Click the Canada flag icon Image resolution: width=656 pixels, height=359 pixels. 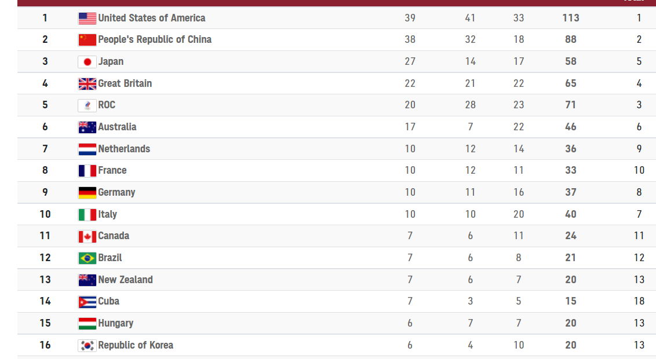(87, 236)
